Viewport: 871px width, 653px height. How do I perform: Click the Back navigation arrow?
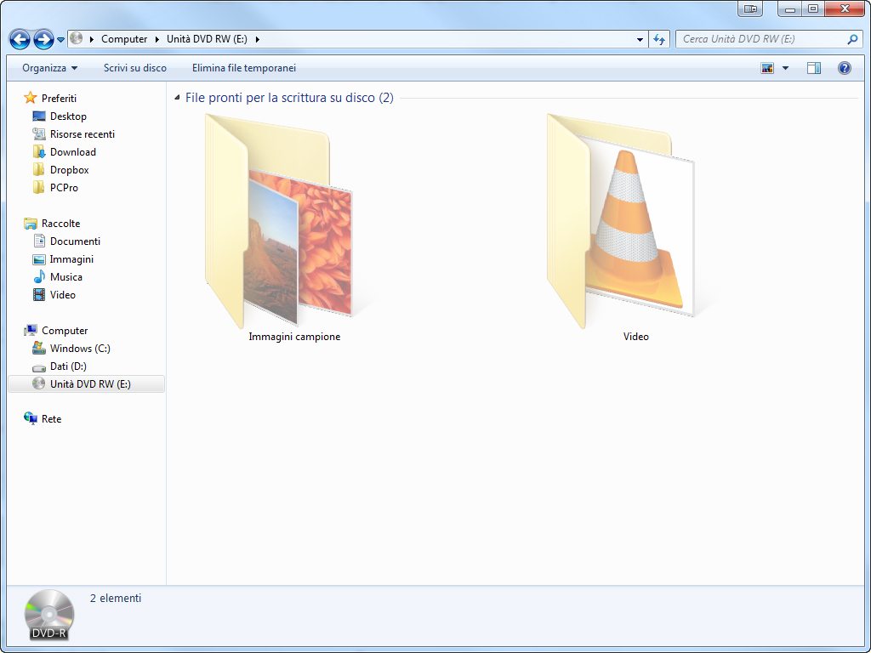click(20, 39)
